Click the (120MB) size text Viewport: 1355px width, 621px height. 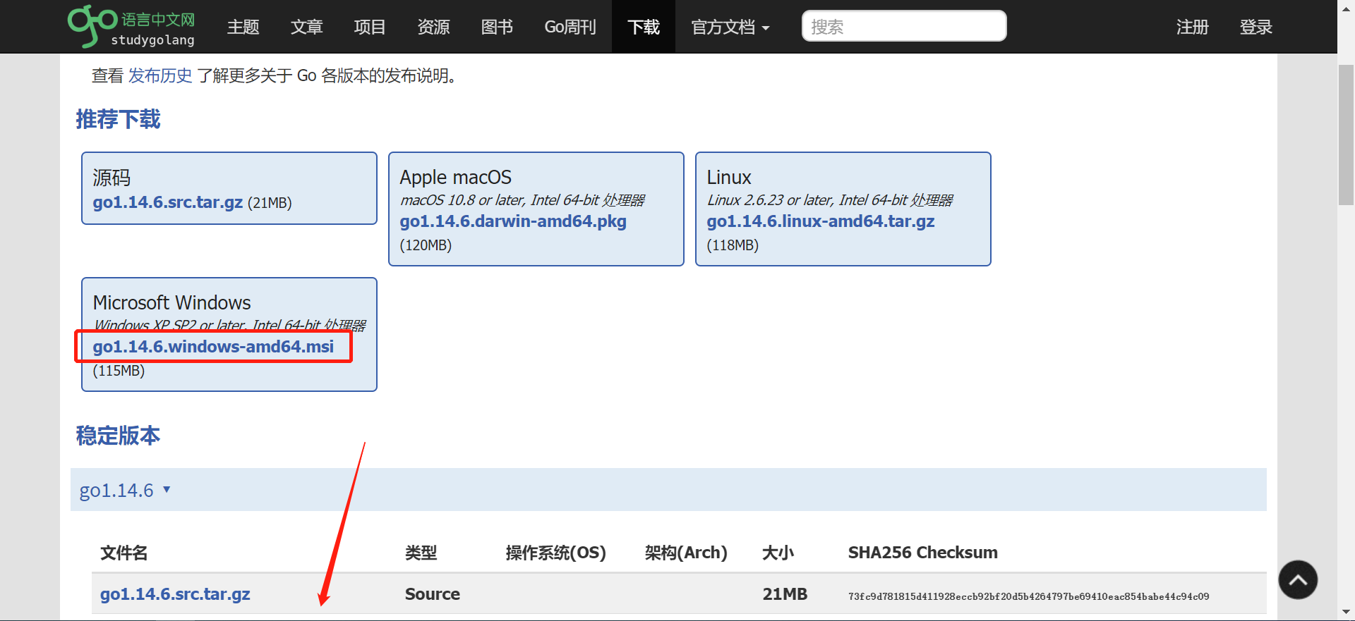pyautogui.click(x=426, y=245)
